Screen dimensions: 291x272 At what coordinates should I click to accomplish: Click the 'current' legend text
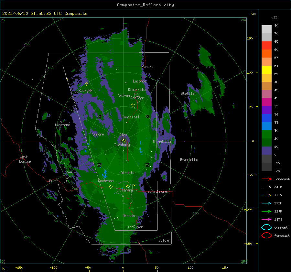[x=281, y=228]
